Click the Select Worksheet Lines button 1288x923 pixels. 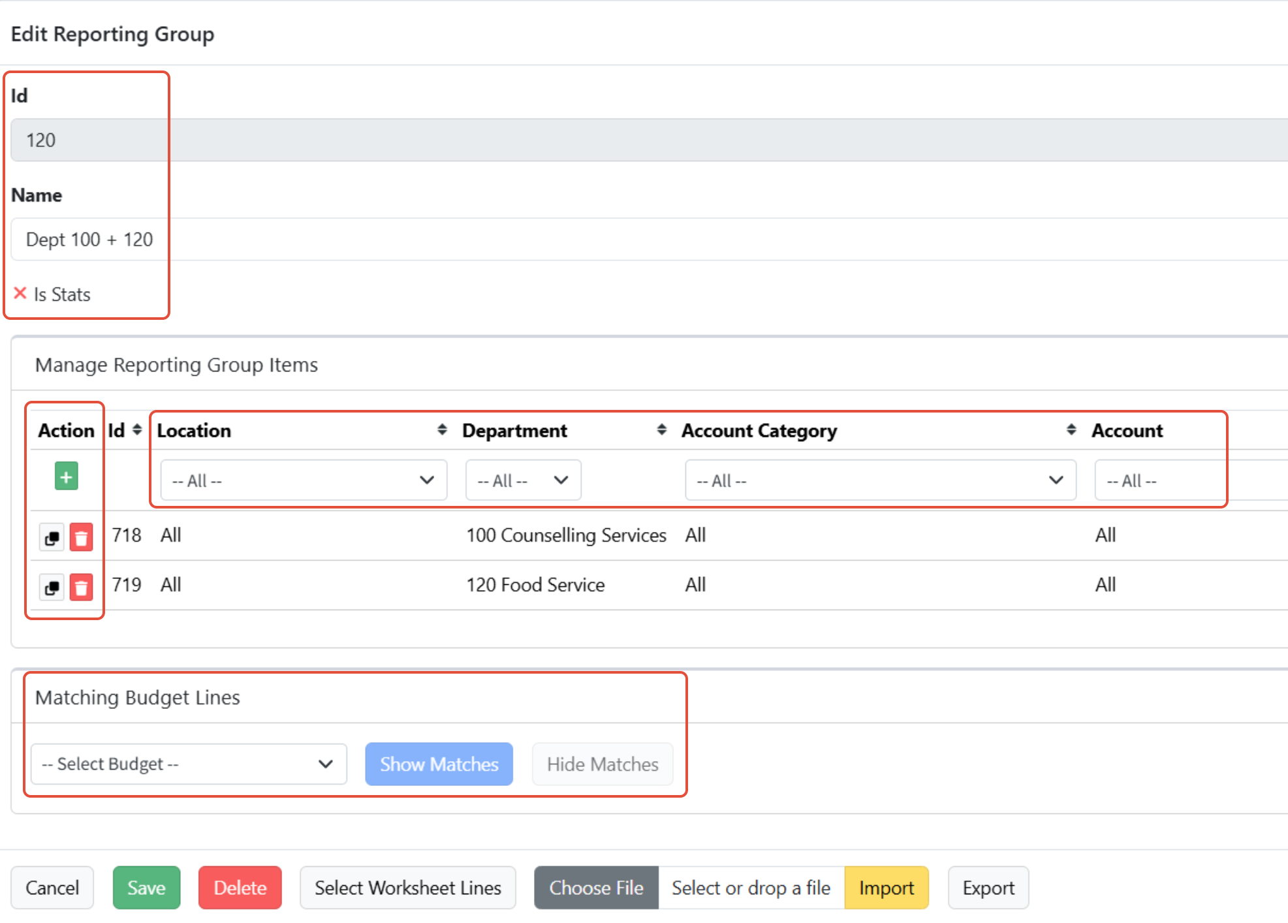(407, 888)
